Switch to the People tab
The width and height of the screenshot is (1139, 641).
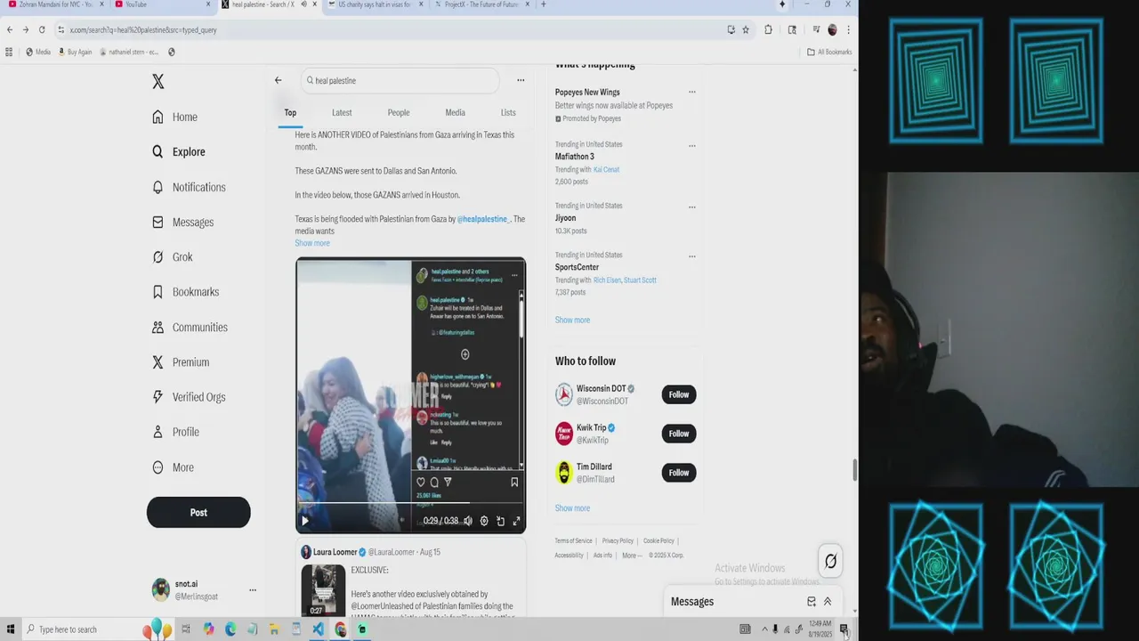399,113
